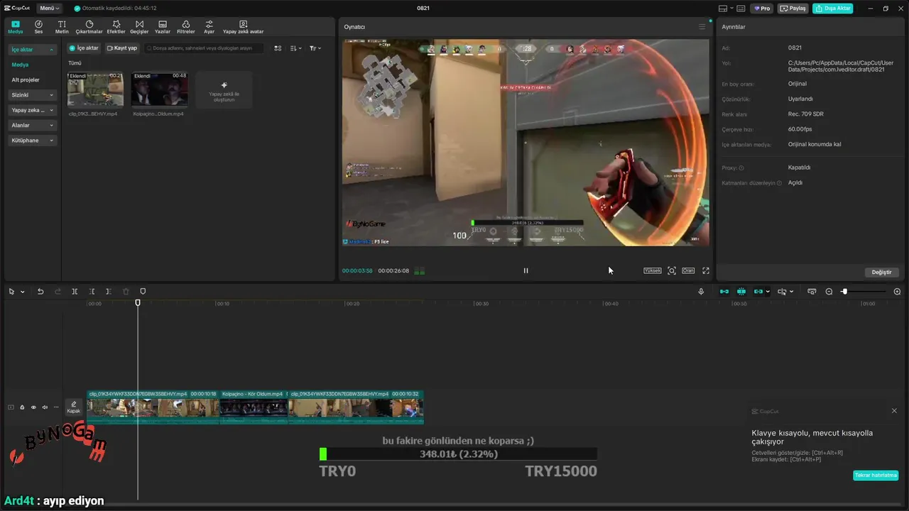909x511 pixels.
Task: Open the keyboard shortcuts icon
Action: point(741,9)
